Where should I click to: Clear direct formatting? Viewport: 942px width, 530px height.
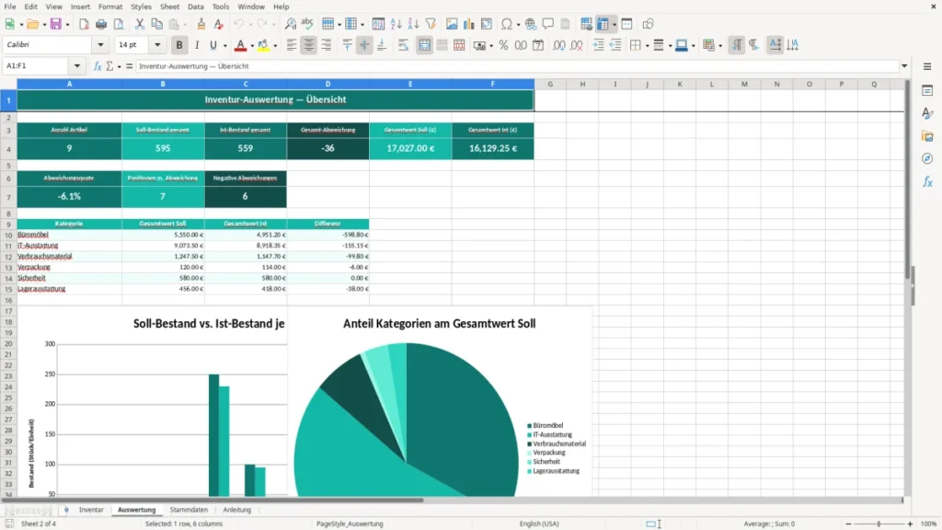pyautogui.click(x=219, y=24)
